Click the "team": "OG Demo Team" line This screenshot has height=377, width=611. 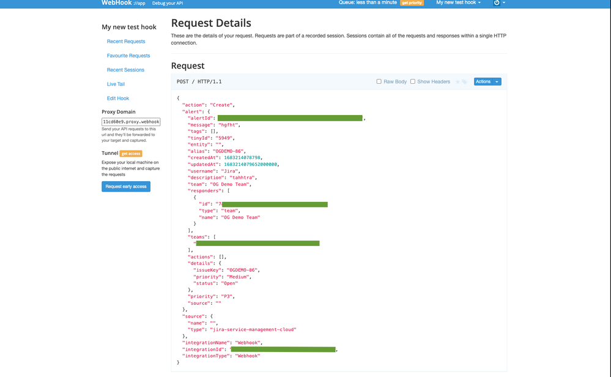coord(220,184)
